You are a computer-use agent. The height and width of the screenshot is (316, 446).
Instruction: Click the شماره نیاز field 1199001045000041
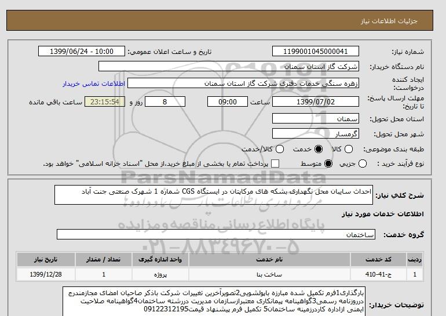[316, 51]
